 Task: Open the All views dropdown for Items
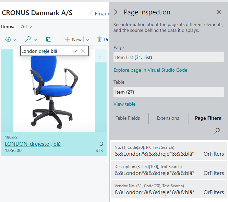26,27
